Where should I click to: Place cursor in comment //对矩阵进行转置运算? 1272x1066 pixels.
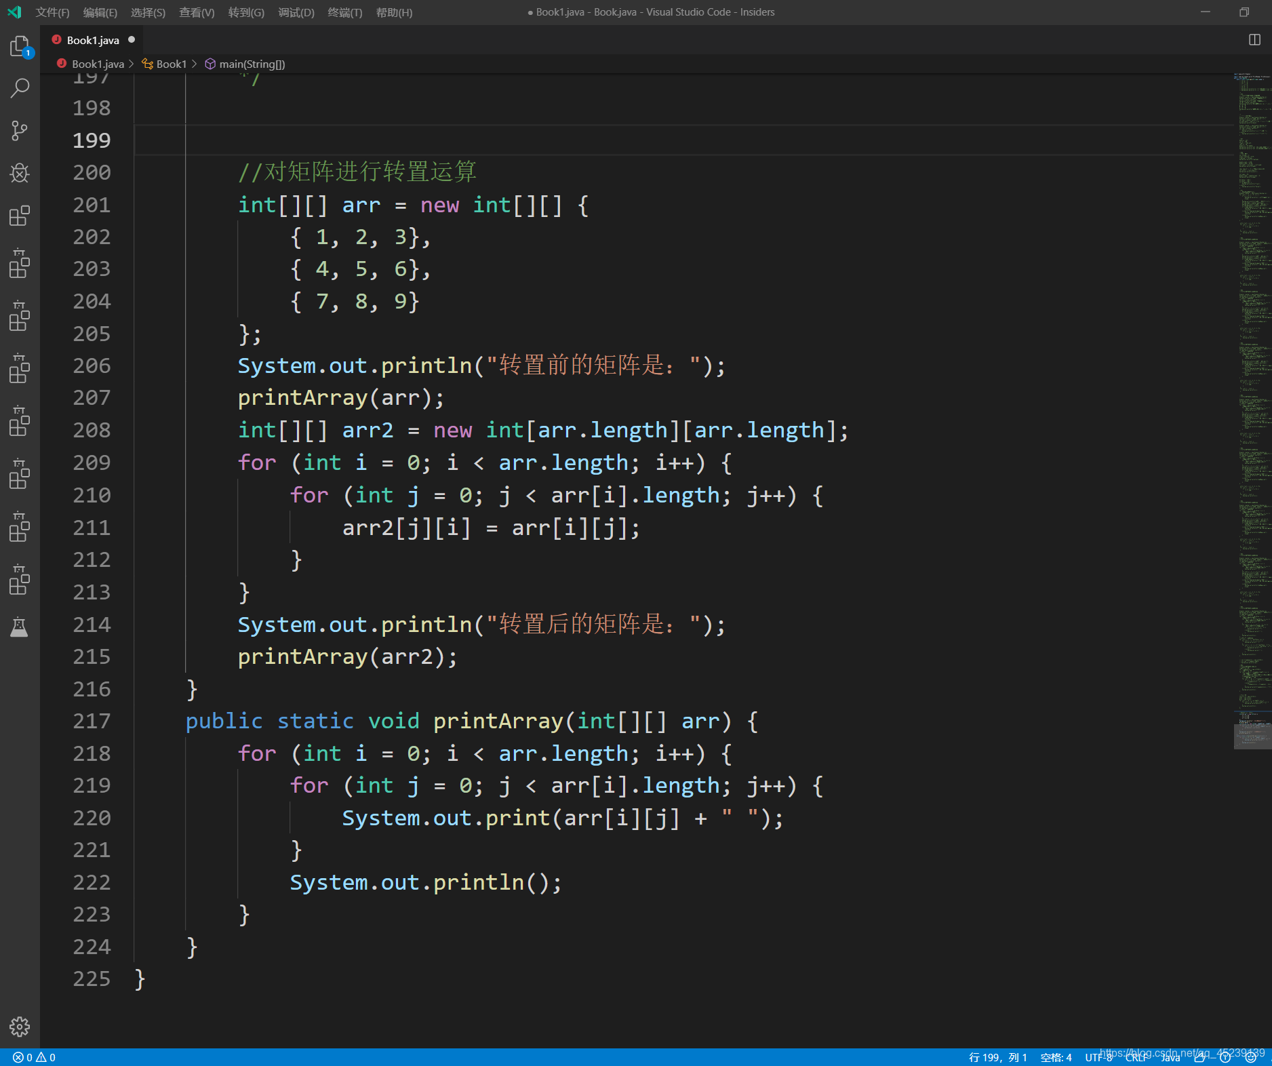click(357, 172)
